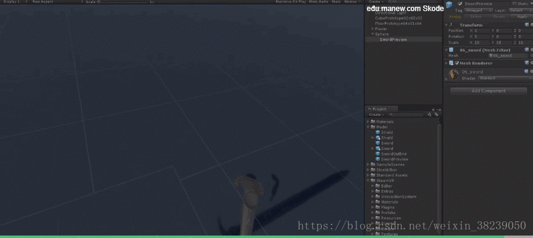Click the Mesh field showing 06_sword
The image size is (533, 238).
coord(508,55)
